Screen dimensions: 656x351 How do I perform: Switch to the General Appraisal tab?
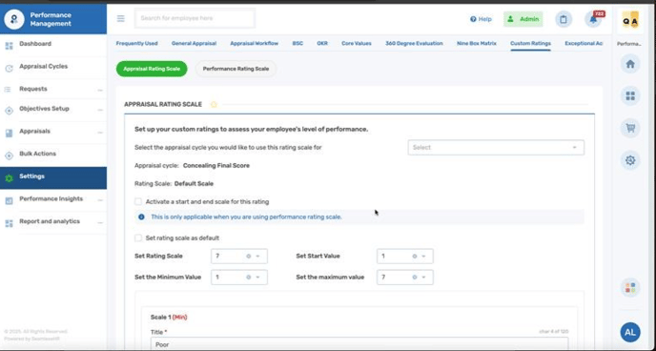click(x=194, y=44)
